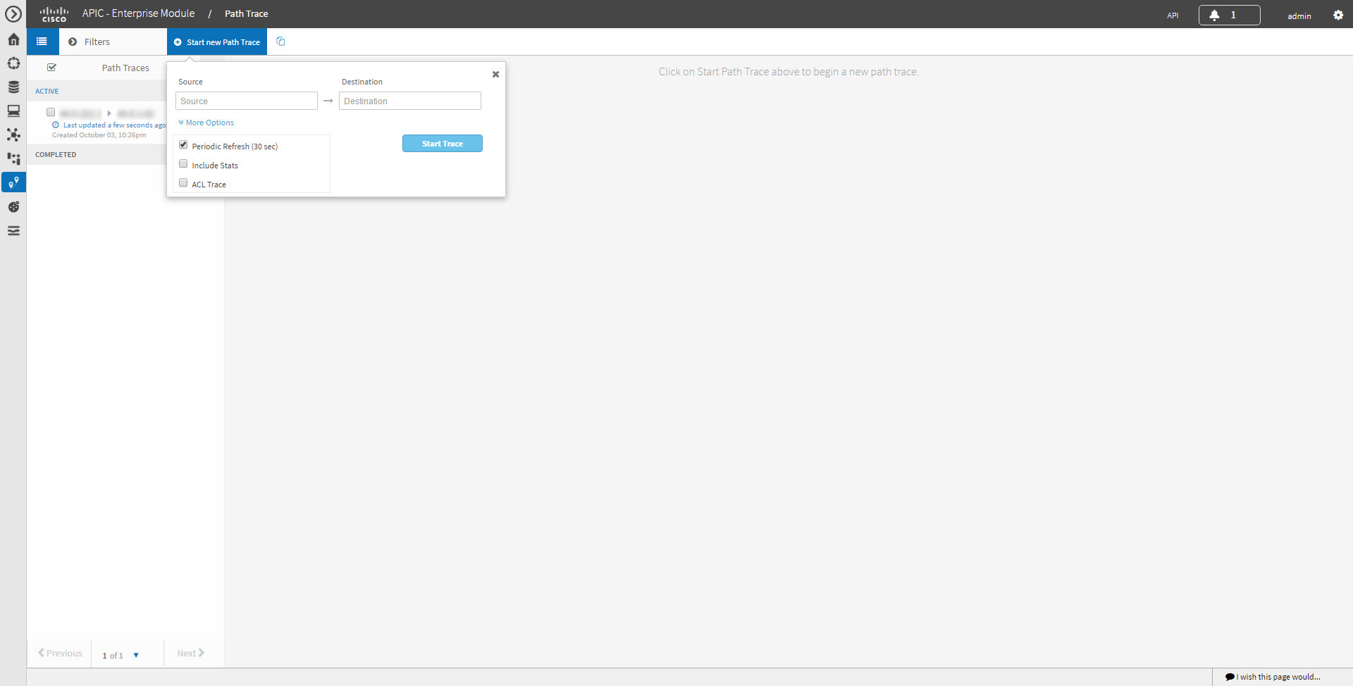This screenshot has width=1353, height=686.
Task: Open the Filters panel
Action: [x=97, y=42]
